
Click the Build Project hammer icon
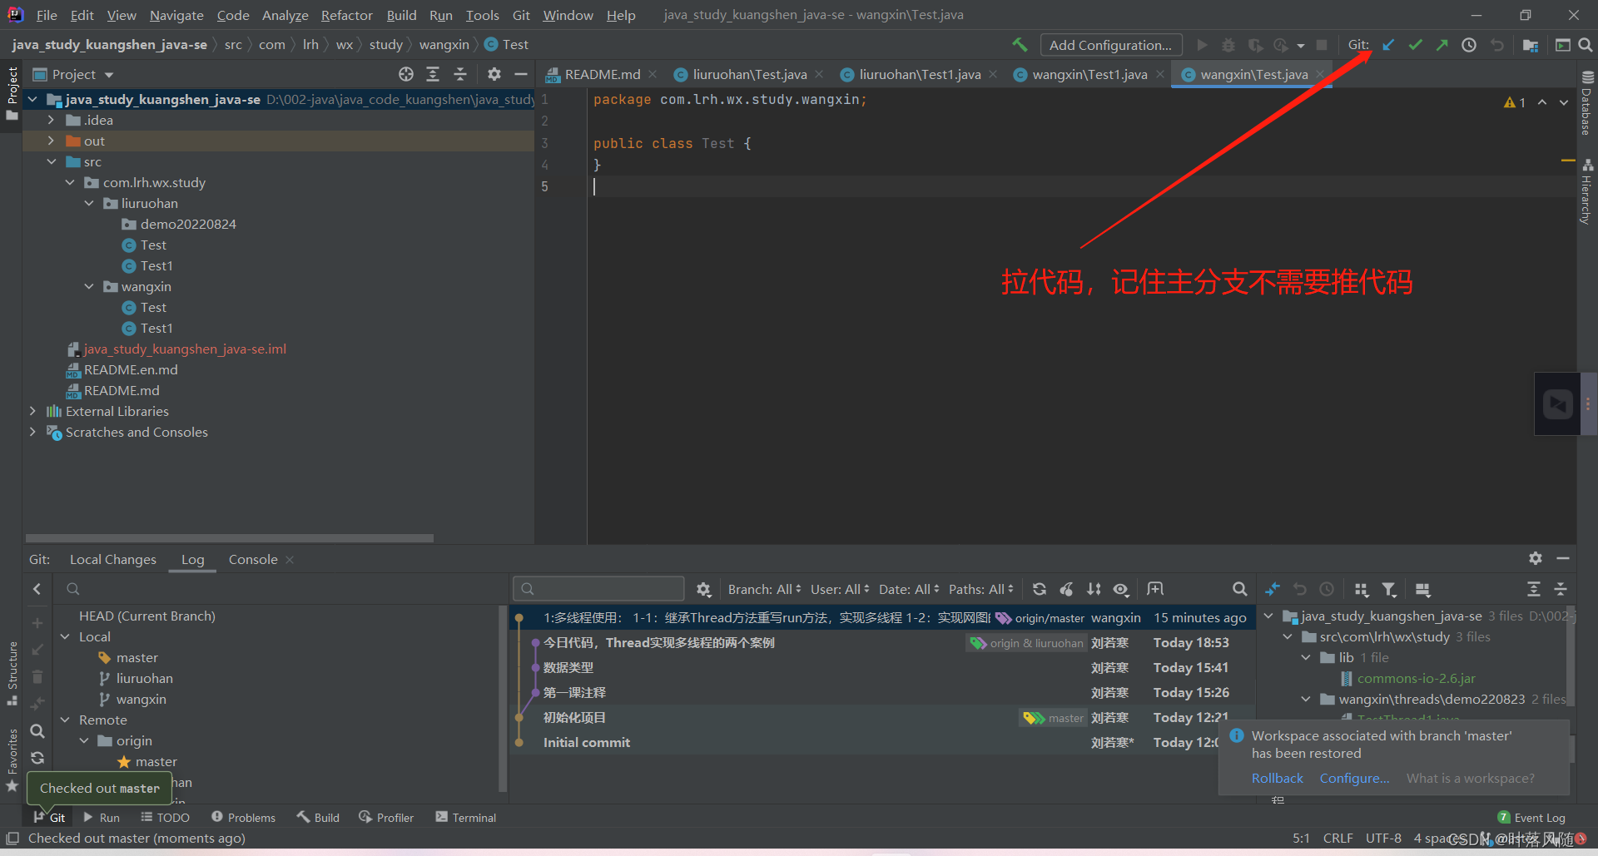click(1020, 45)
